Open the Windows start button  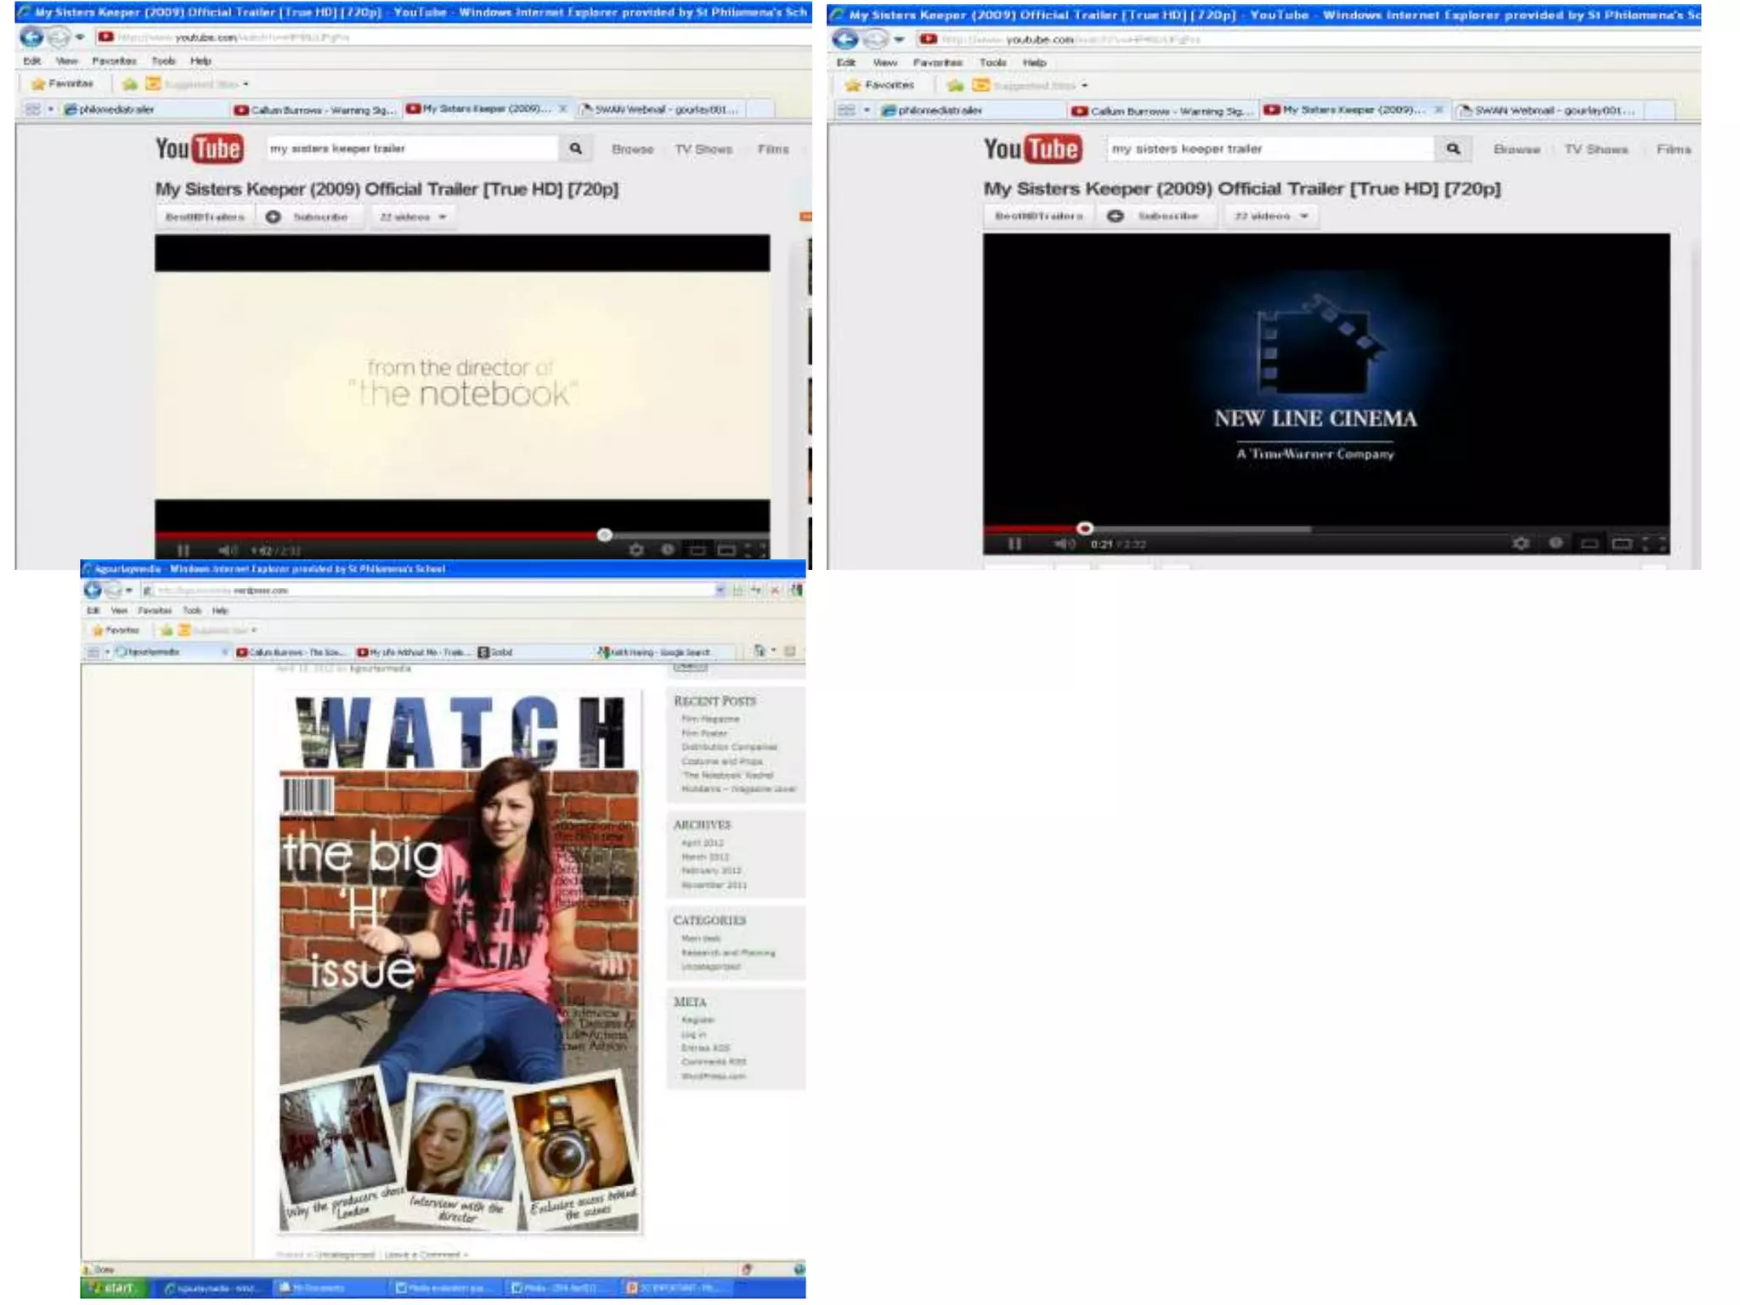coord(114,1288)
